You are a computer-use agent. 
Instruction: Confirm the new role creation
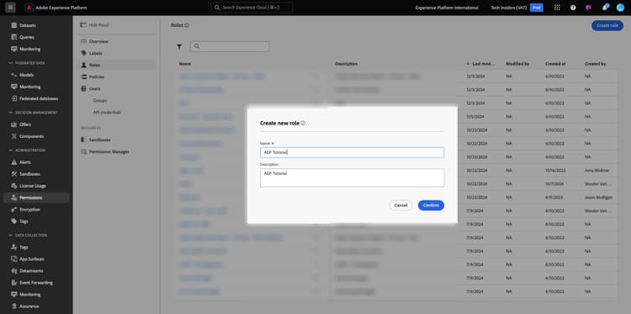click(431, 205)
